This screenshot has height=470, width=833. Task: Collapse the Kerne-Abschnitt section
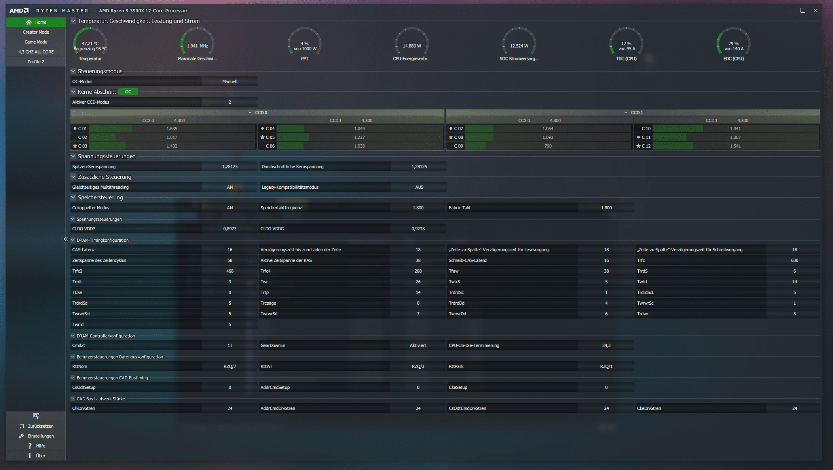tap(73, 92)
